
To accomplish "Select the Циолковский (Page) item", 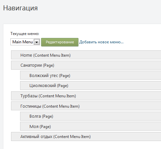I will pos(91,85).
